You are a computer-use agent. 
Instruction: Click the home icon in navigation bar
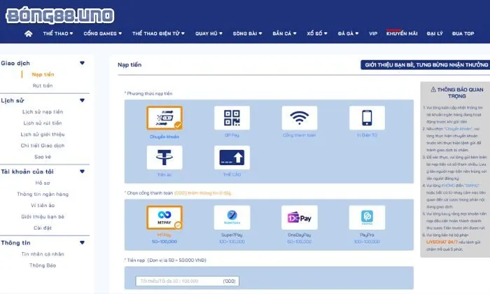29,34
